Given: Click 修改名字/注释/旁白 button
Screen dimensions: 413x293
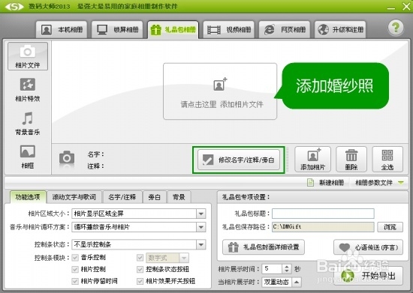Looking at the screenshot, I should [239, 160].
